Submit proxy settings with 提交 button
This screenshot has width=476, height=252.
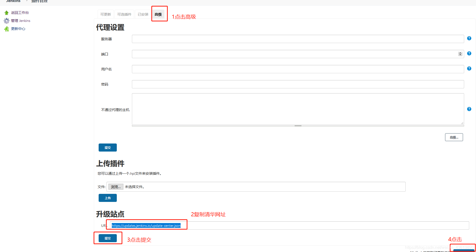[108, 148]
